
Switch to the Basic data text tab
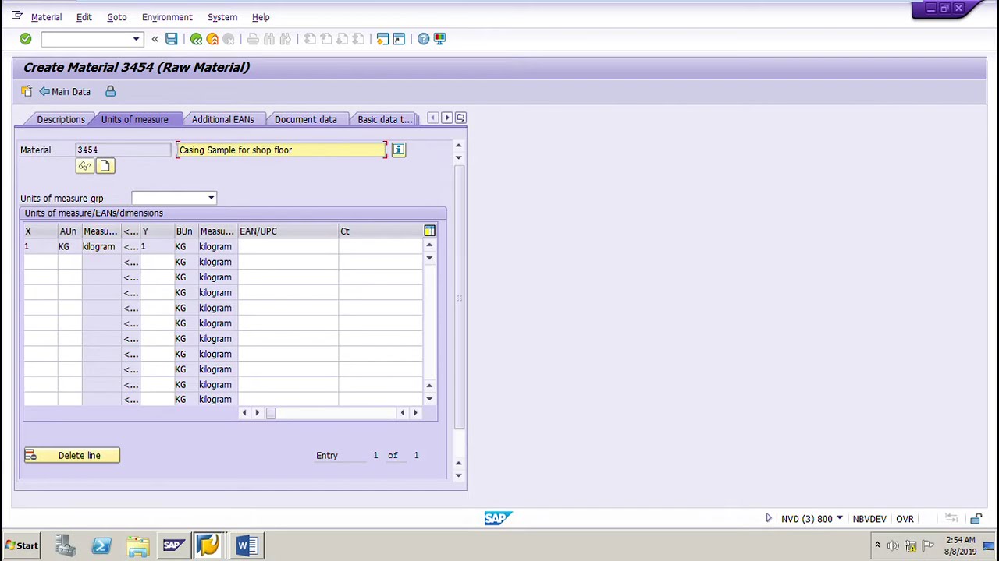pyautogui.click(x=385, y=119)
